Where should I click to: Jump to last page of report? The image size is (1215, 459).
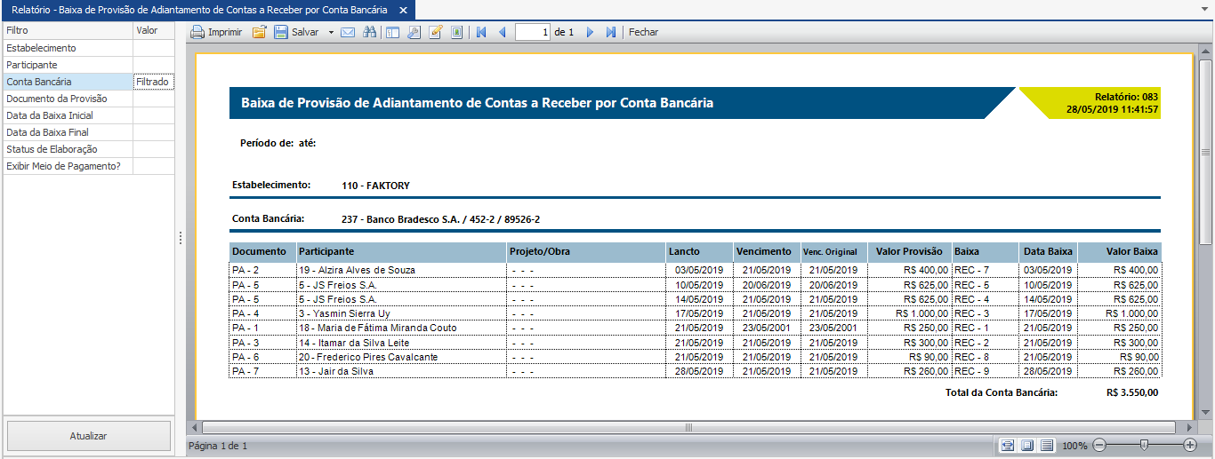click(x=611, y=32)
